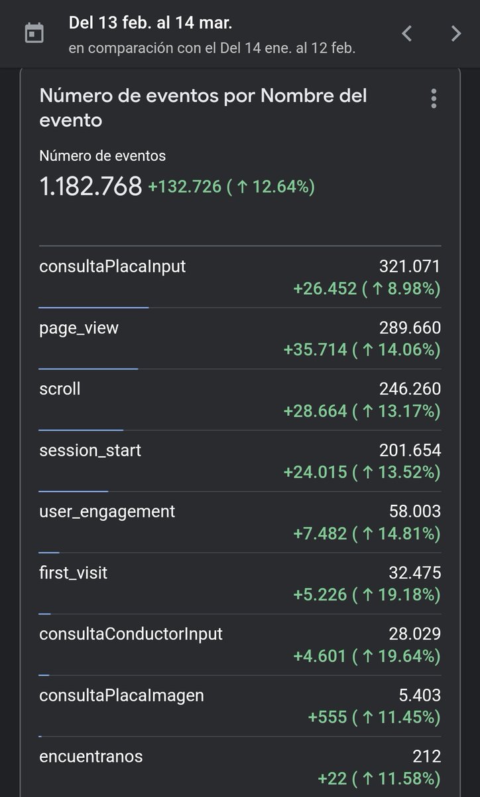
Task: Tap the value 58.003
Action: coord(414,511)
